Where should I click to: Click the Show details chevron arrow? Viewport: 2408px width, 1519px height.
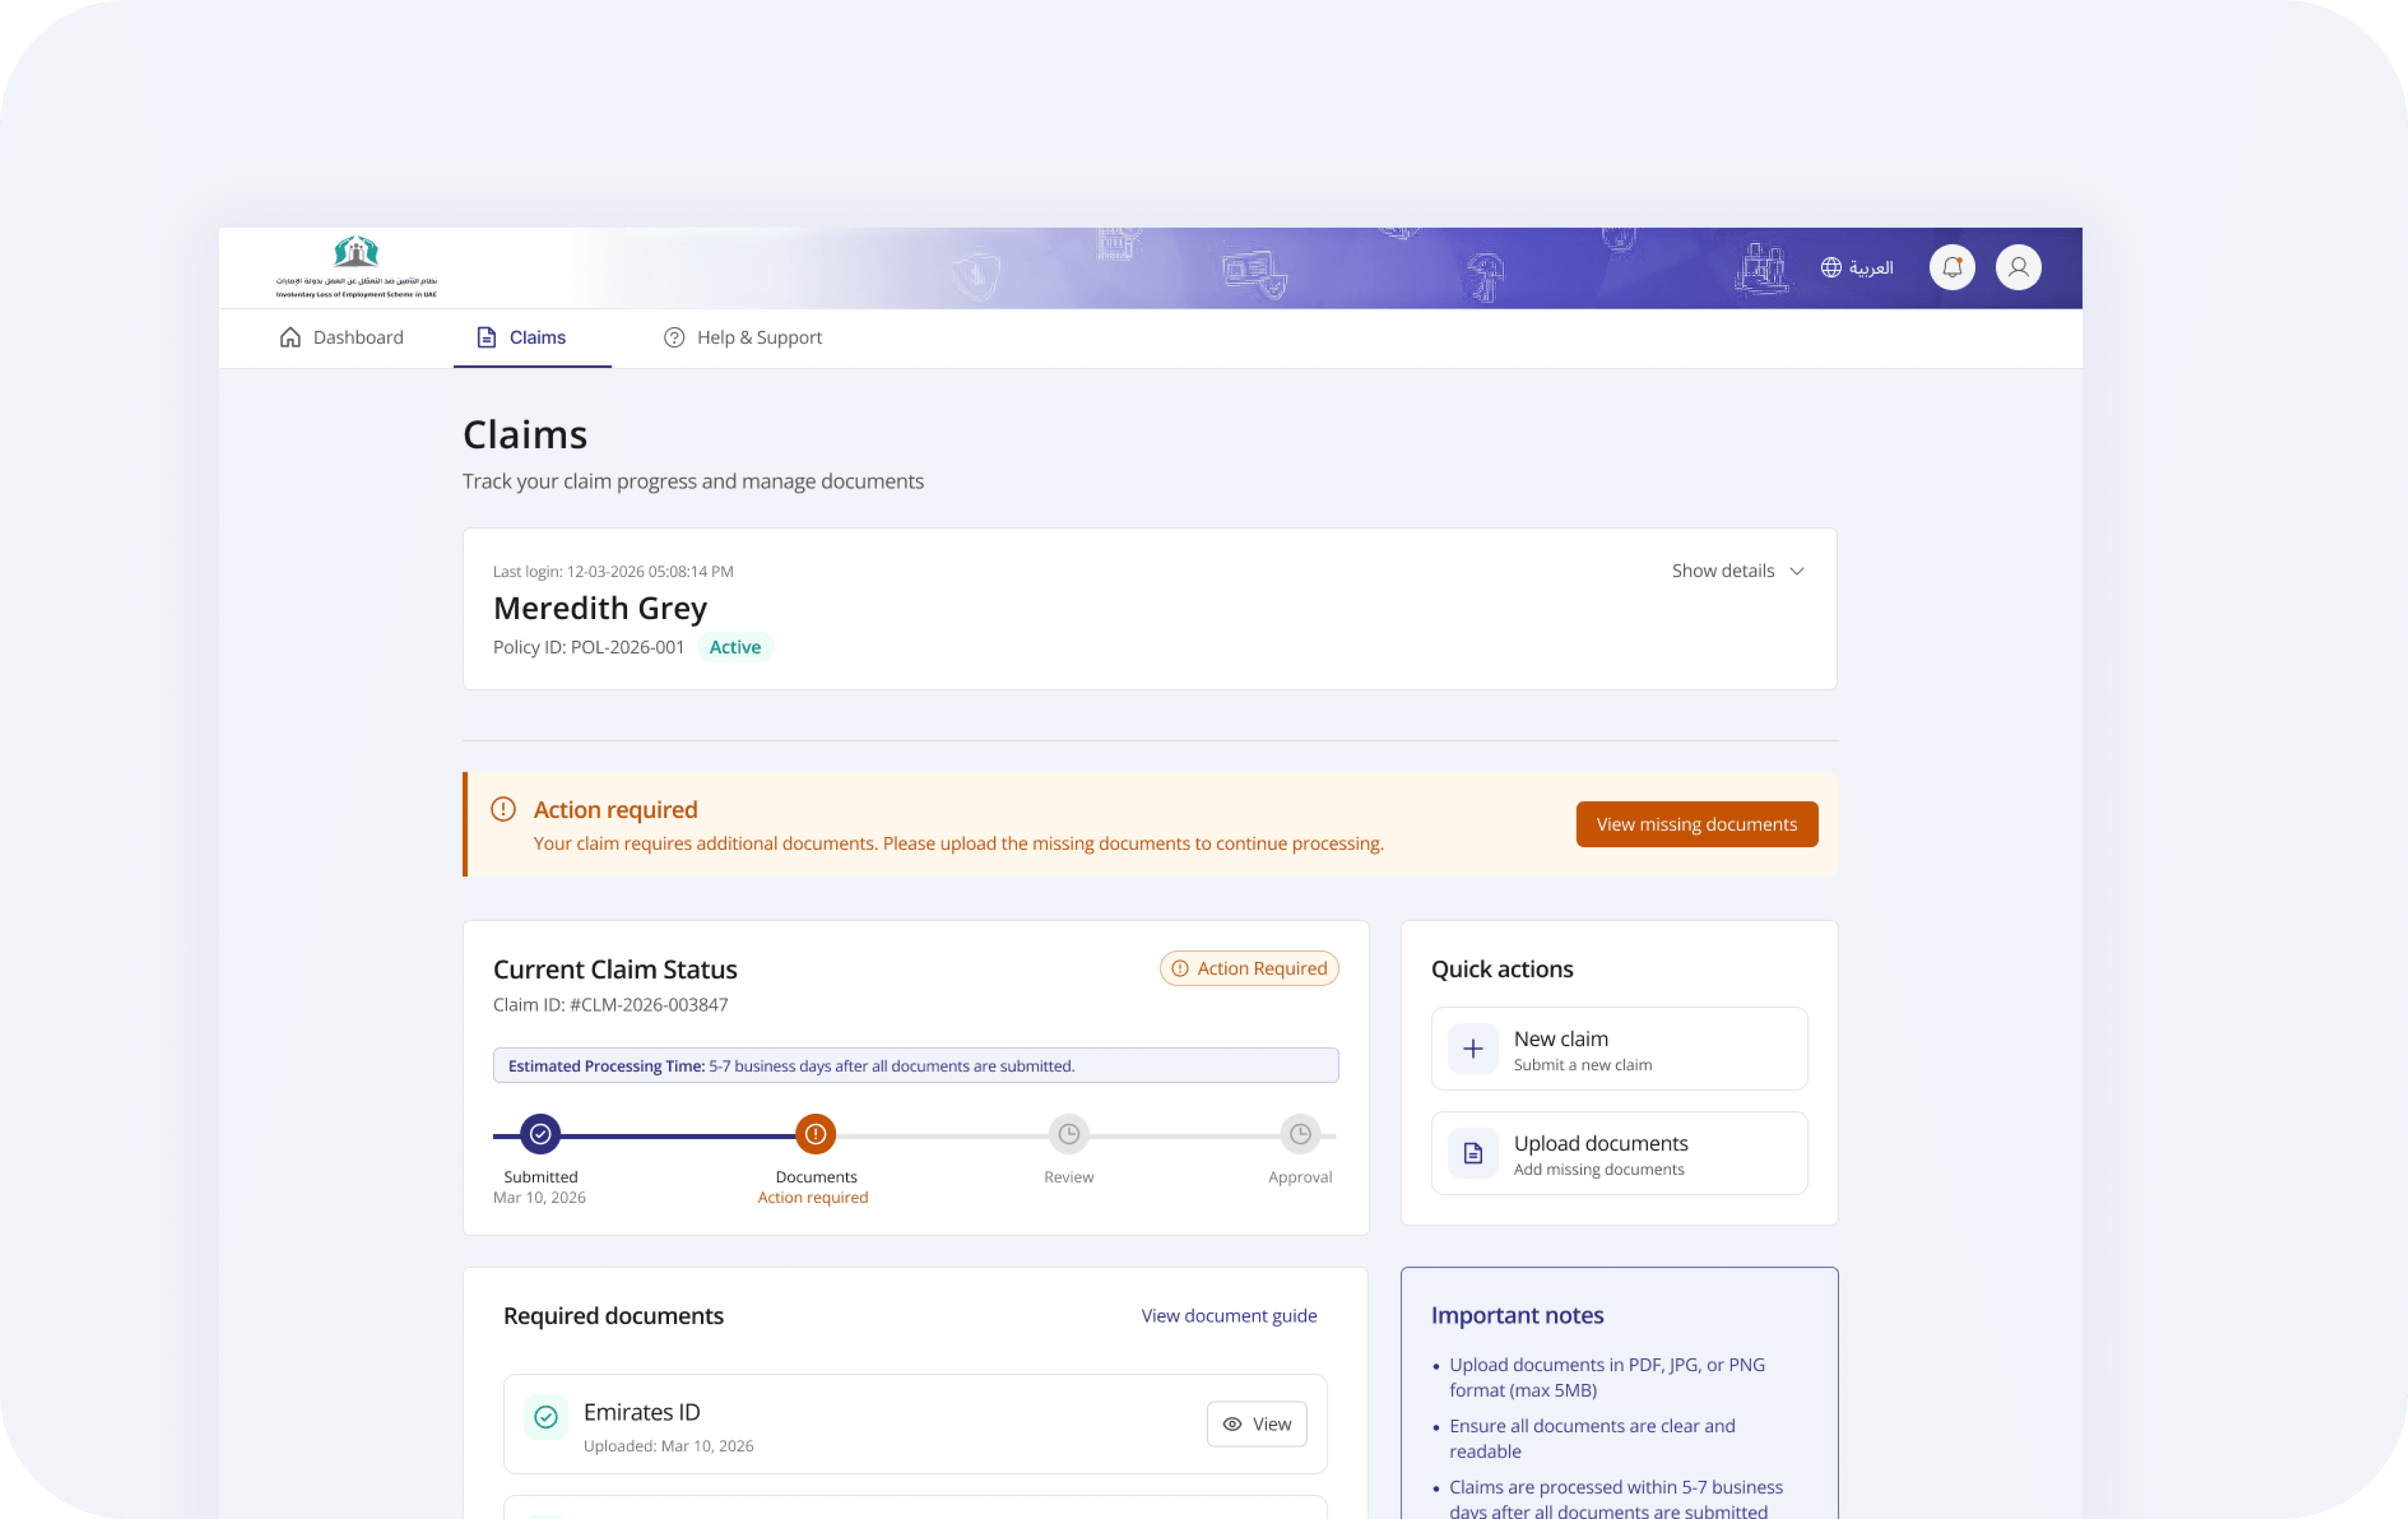1796,571
